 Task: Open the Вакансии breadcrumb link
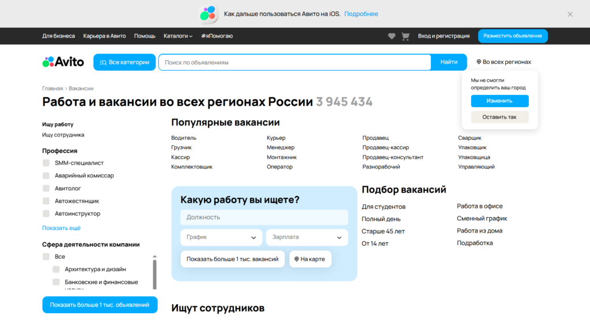click(x=81, y=89)
